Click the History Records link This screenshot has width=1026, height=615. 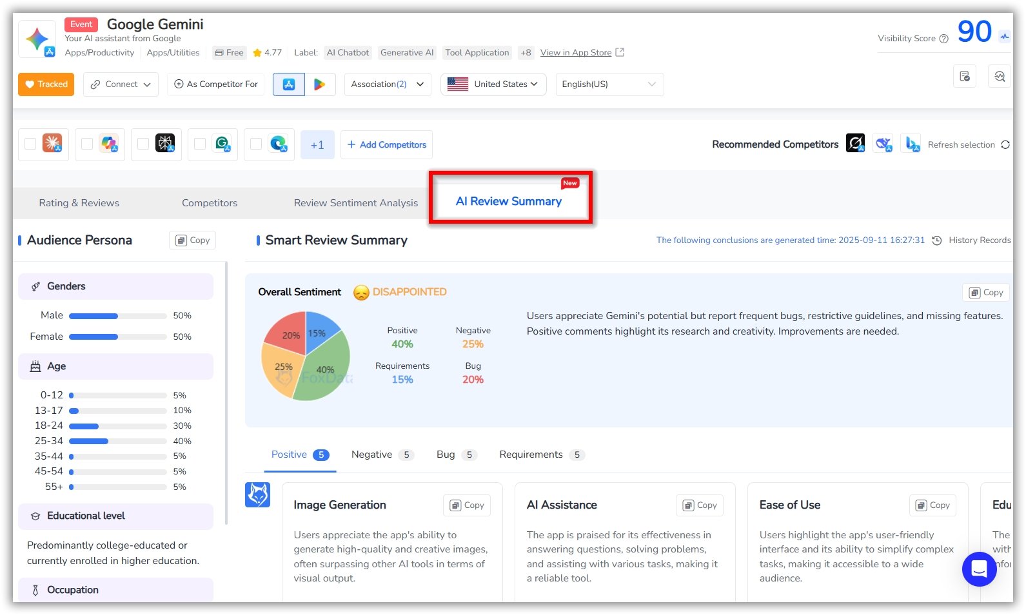(x=980, y=240)
